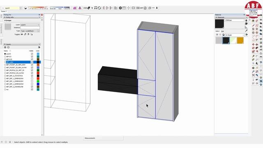Click the Add Layer plus icon
The width and height of the screenshot is (263, 148).
5,47
